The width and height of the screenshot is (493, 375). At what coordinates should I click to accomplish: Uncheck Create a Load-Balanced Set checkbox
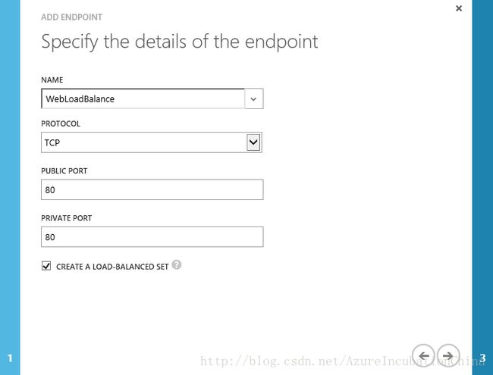[x=46, y=266]
